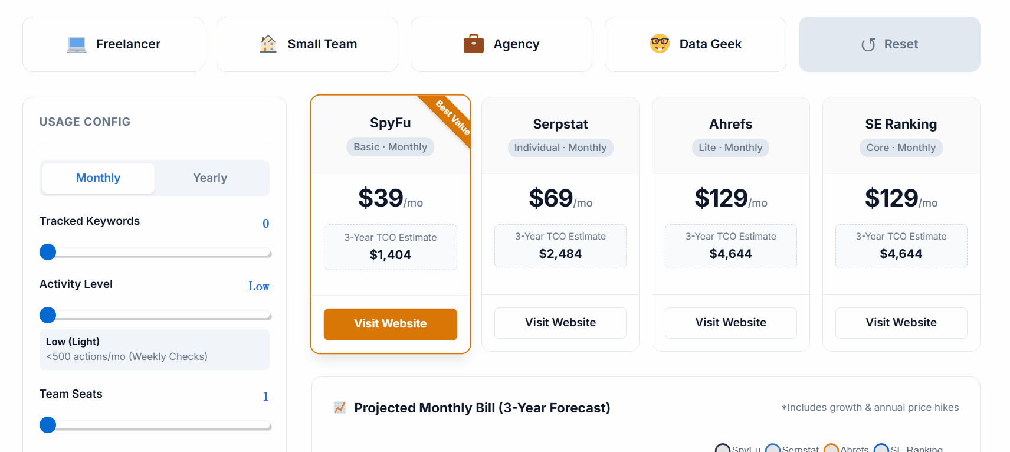Click the house icon on the Small Team preset

click(x=268, y=44)
